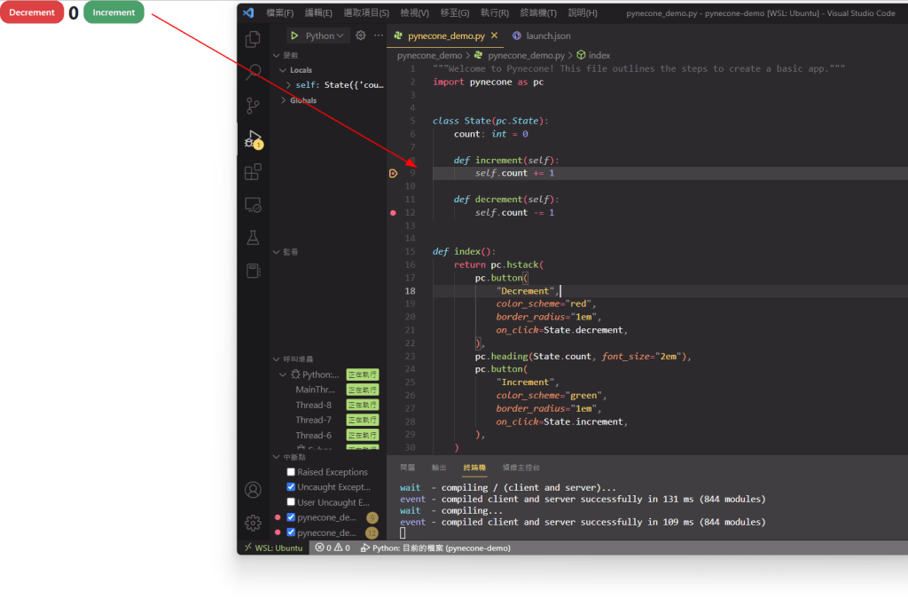Open the Extensions view in activity bar

(x=254, y=172)
